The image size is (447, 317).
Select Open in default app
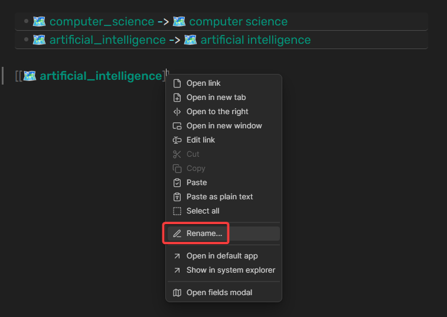(222, 256)
